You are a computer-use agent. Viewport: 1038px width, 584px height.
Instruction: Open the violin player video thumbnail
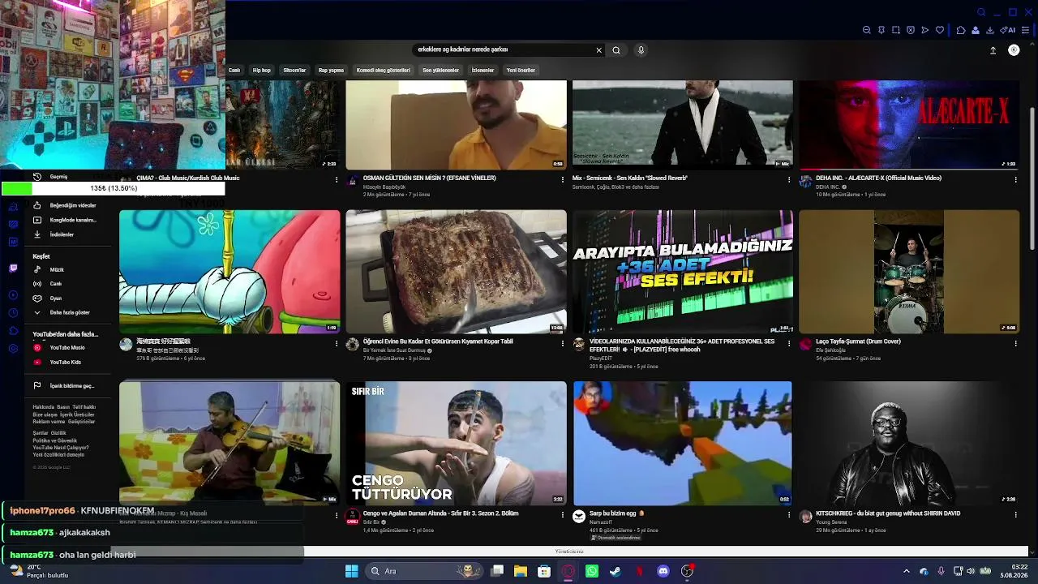229,444
